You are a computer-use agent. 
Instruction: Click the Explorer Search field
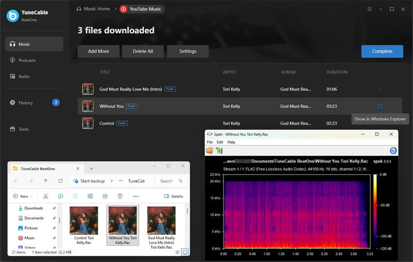(x=171, y=181)
